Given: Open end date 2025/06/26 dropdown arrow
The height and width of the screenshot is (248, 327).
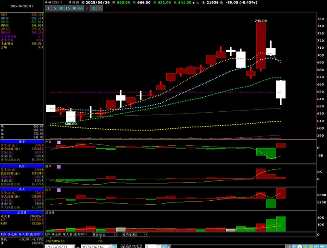Looking at the screenshot, I should coord(109,247).
